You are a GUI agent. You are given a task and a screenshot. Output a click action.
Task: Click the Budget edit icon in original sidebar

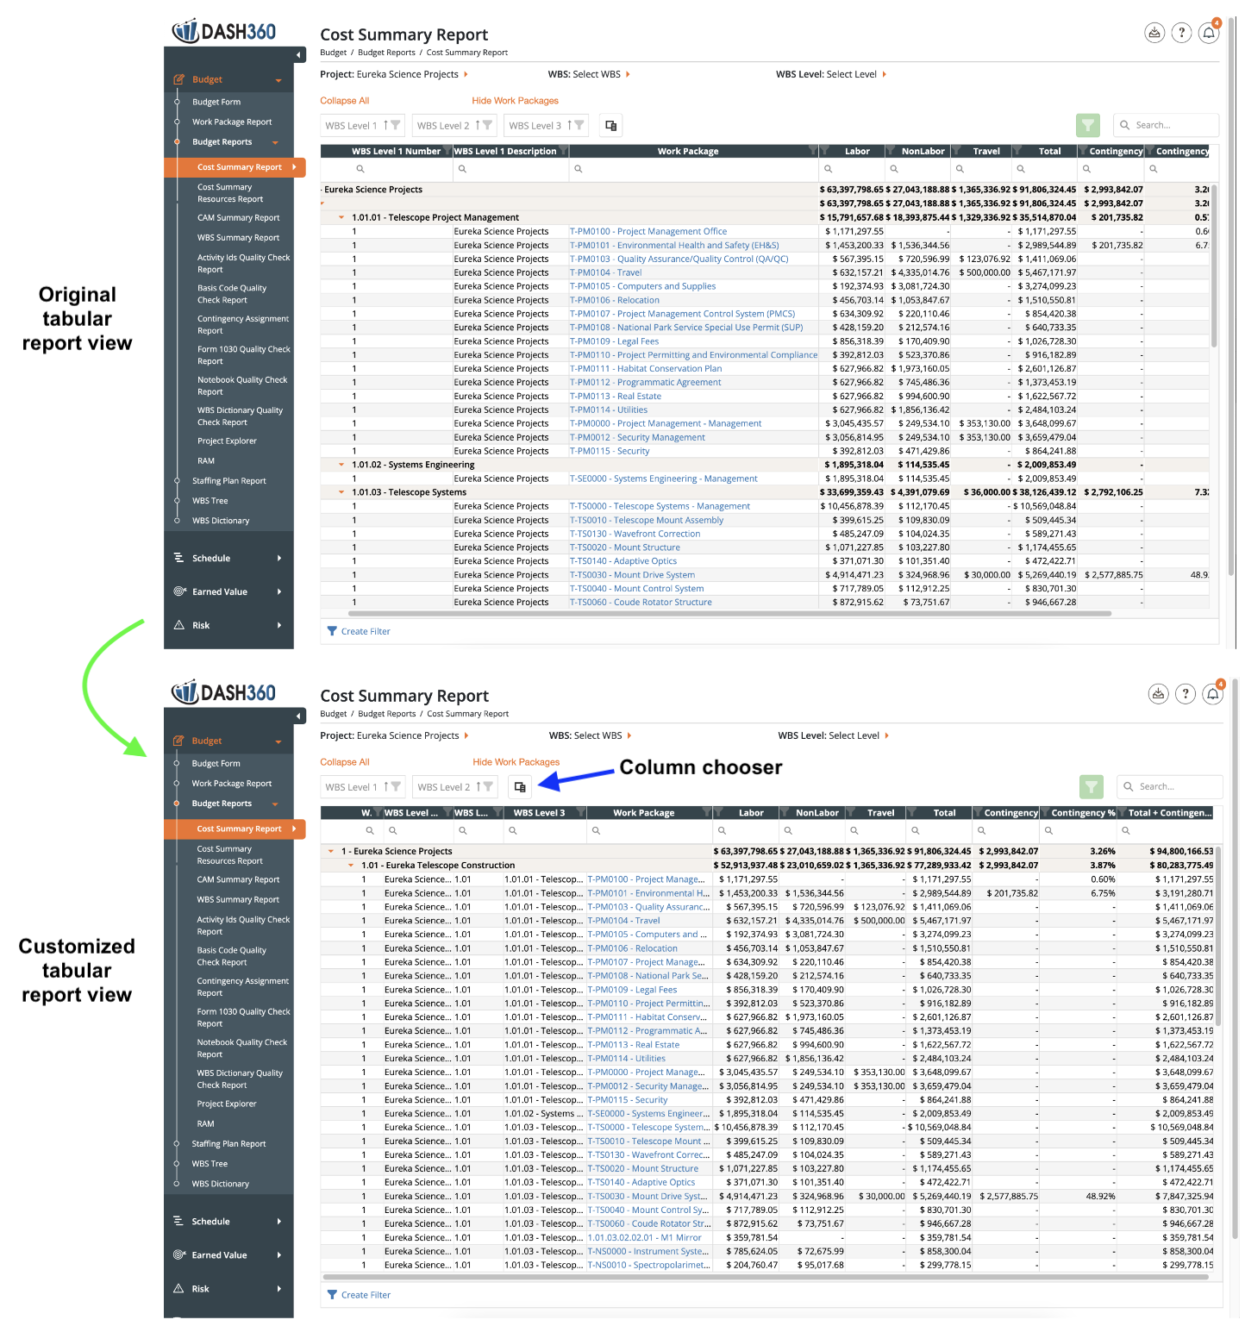[x=179, y=79]
